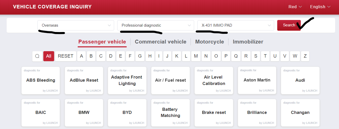Viewport: 339px width, 129px height.
Task: Filter brands by letter K
Action: coord(177,56)
